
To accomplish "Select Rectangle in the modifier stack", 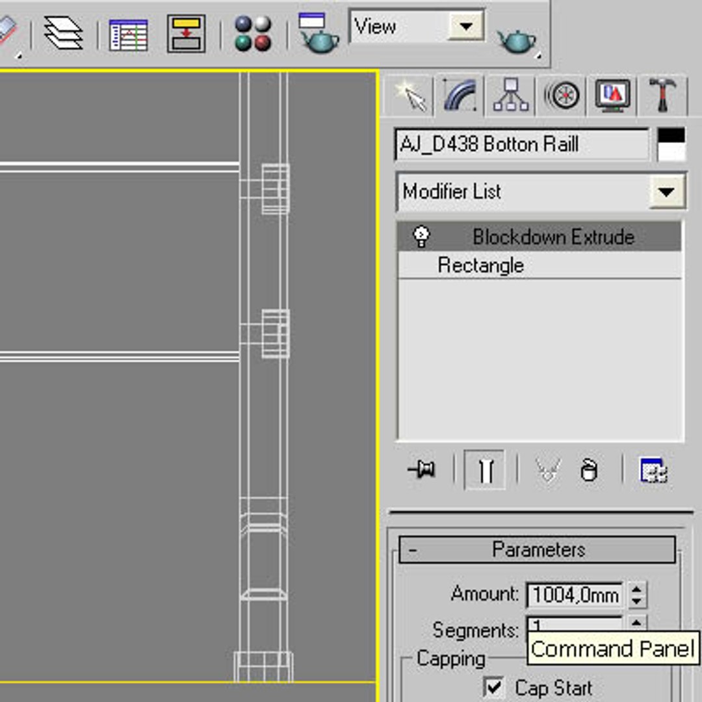I will point(539,265).
